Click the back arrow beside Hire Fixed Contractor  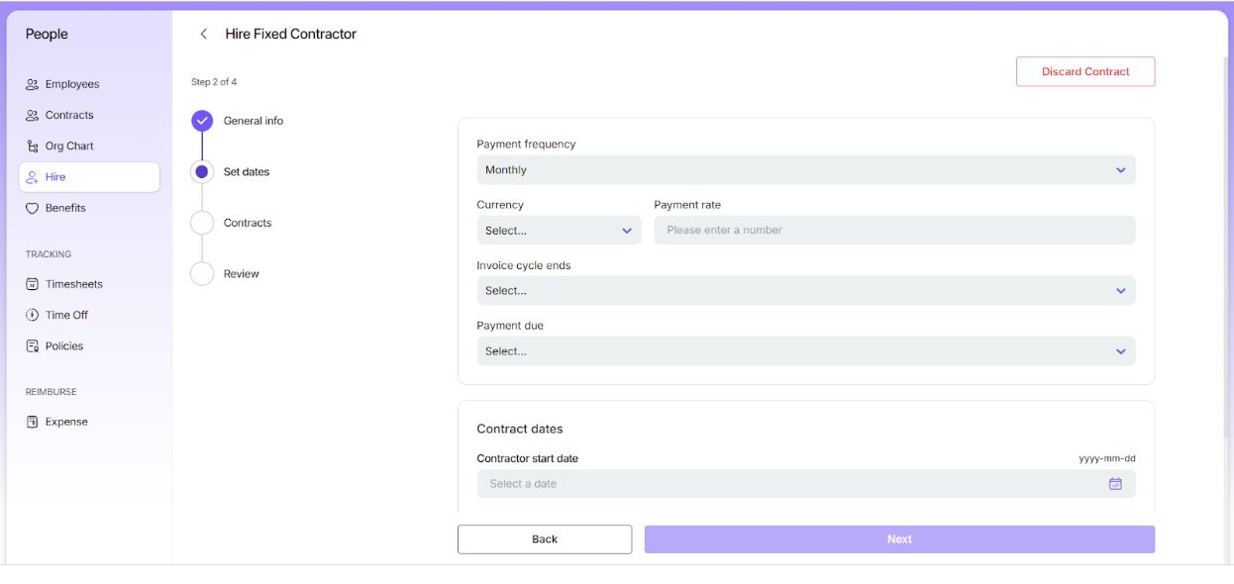pos(204,35)
